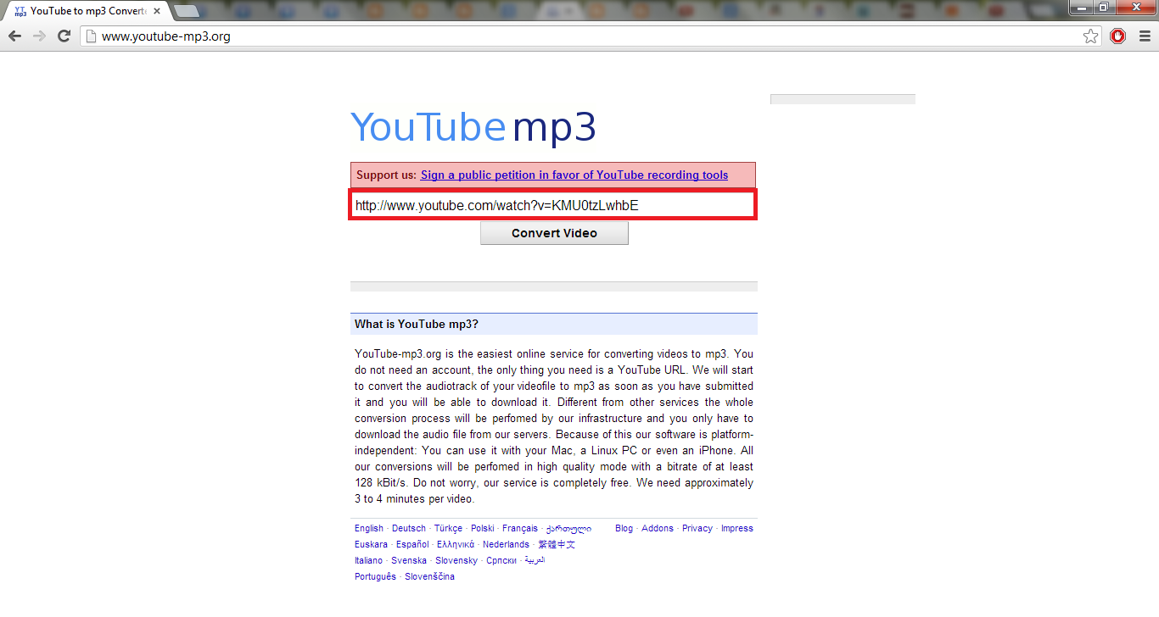
Task: Switch language to Nederlands
Action: (506, 545)
